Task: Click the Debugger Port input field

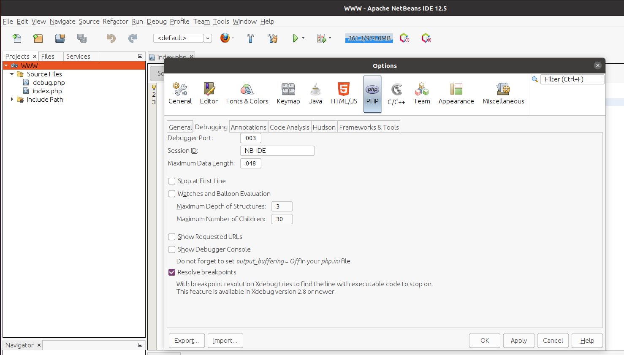Action: tap(251, 138)
